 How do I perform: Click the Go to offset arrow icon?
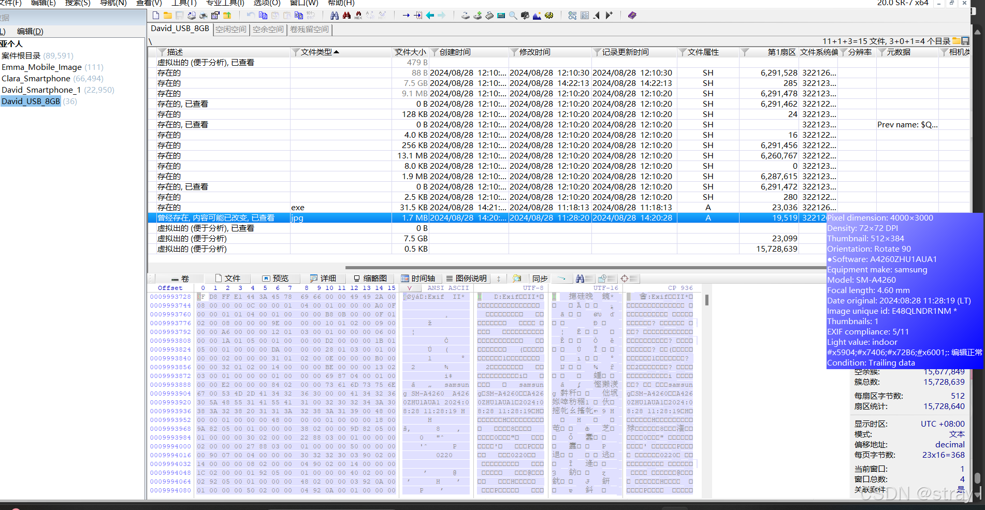[406, 16]
